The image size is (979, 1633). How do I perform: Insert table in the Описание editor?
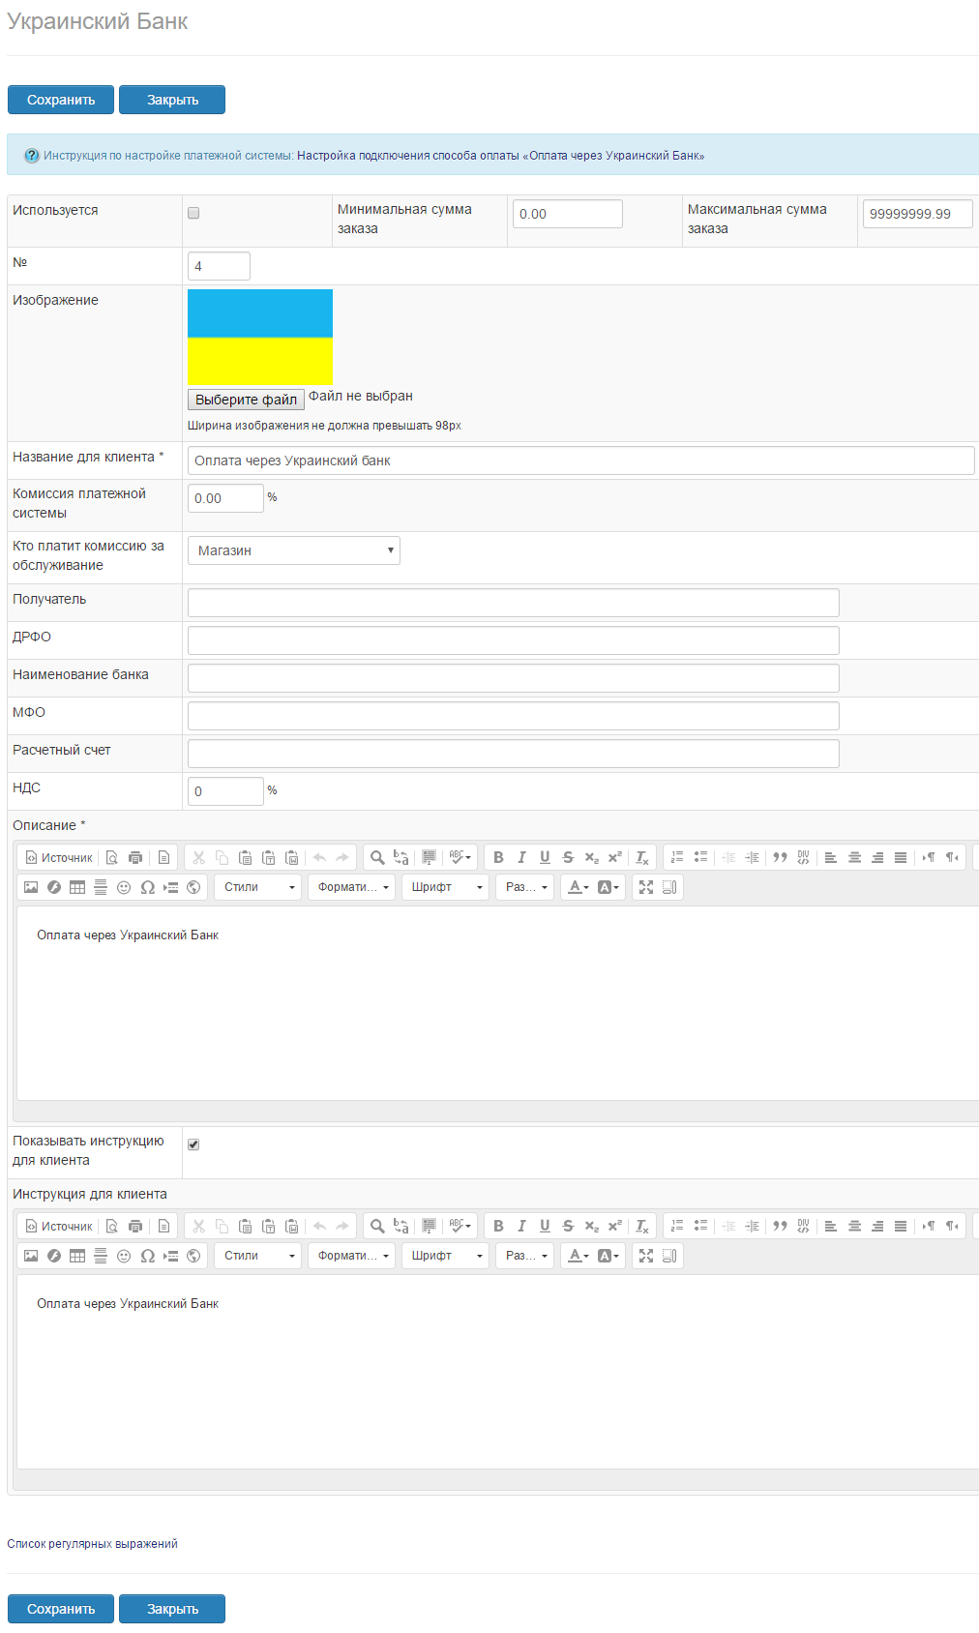(x=77, y=887)
